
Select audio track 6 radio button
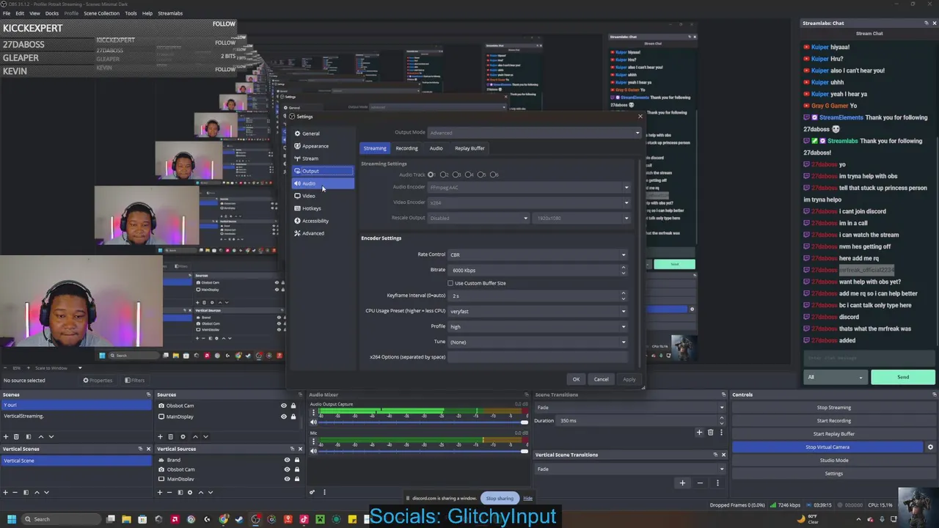(493, 175)
